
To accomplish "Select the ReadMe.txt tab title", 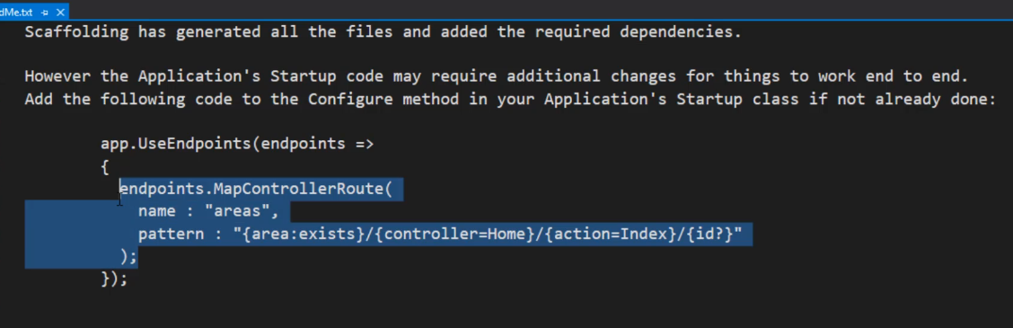I will point(17,13).
